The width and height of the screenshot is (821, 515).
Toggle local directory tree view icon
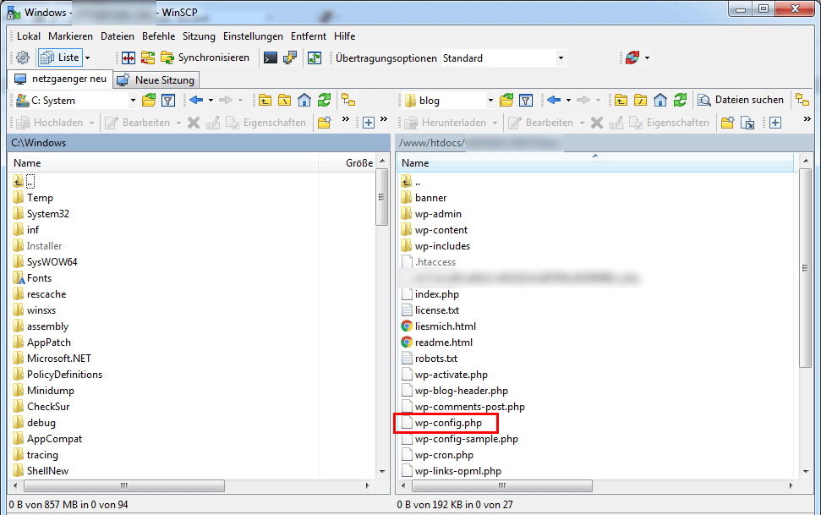[x=348, y=101]
